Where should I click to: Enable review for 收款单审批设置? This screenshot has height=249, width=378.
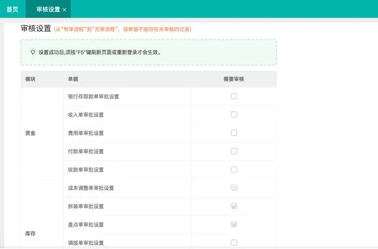coord(234,170)
